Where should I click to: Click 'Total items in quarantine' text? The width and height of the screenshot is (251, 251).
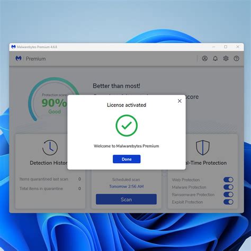pos(41,189)
